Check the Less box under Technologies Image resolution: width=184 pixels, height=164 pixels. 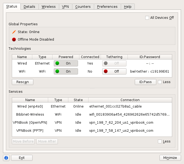[x=160, y=82]
